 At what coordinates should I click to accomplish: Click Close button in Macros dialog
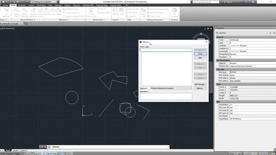click(x=200, y=54)
